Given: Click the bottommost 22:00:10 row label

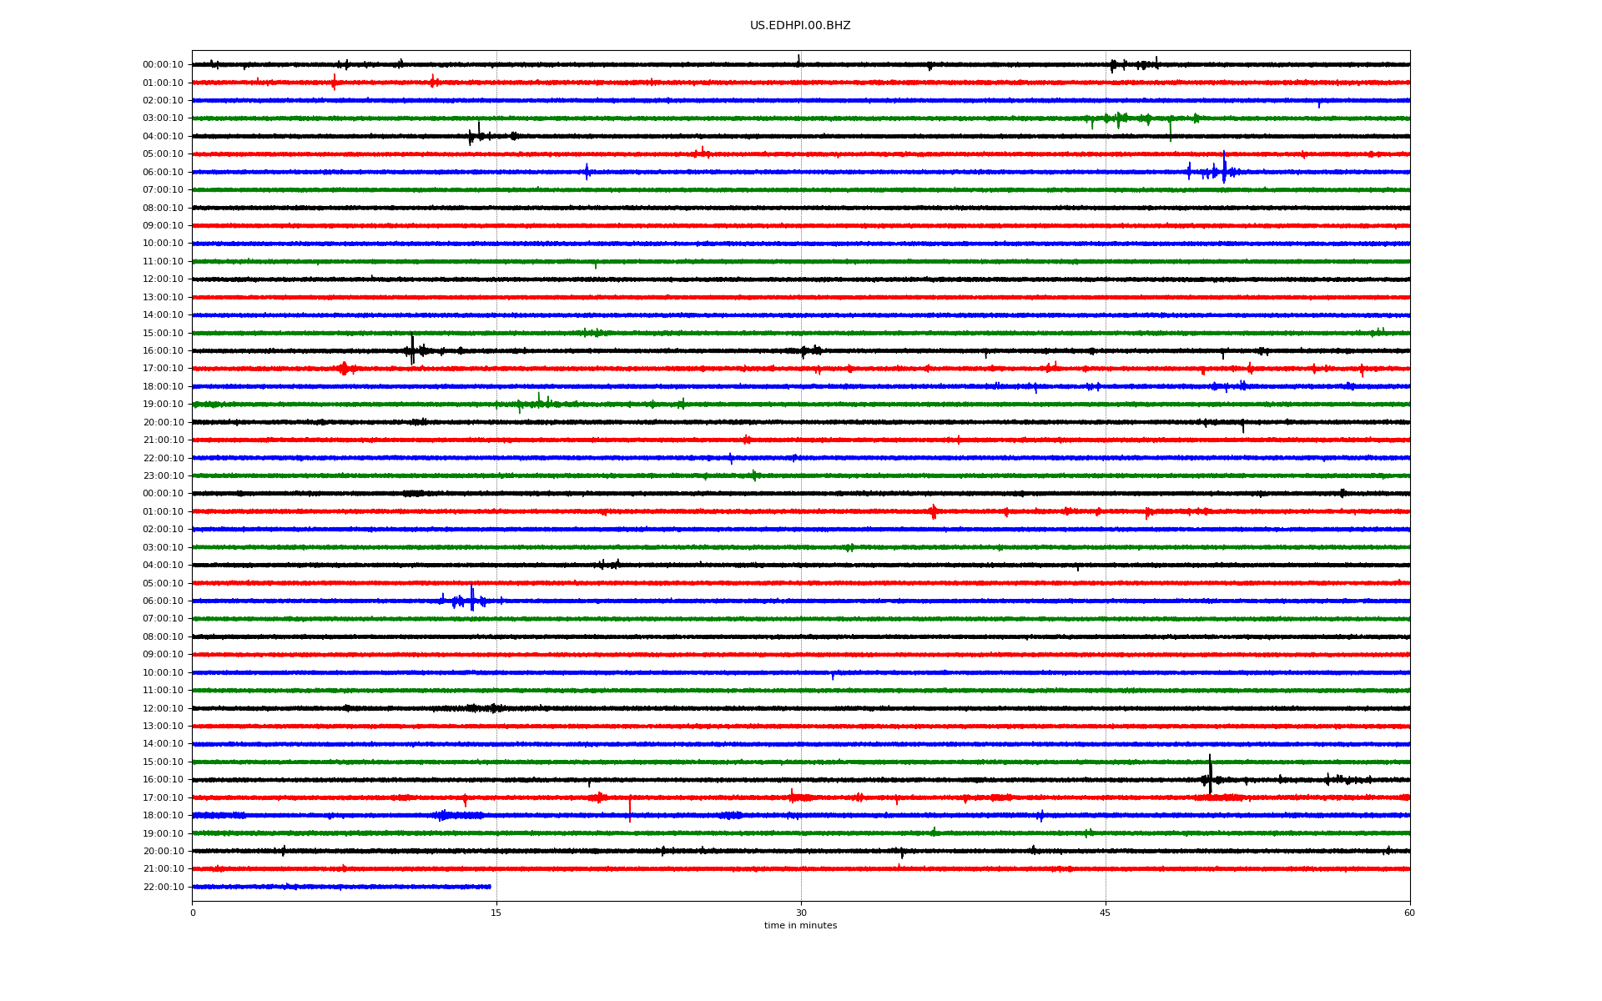Looking at the screenshot, I should click(163, 887).
